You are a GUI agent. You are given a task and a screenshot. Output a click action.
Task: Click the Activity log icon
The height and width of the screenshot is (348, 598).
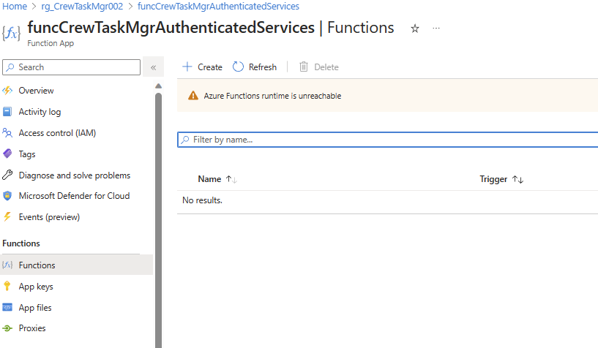[x=7, y=112]
